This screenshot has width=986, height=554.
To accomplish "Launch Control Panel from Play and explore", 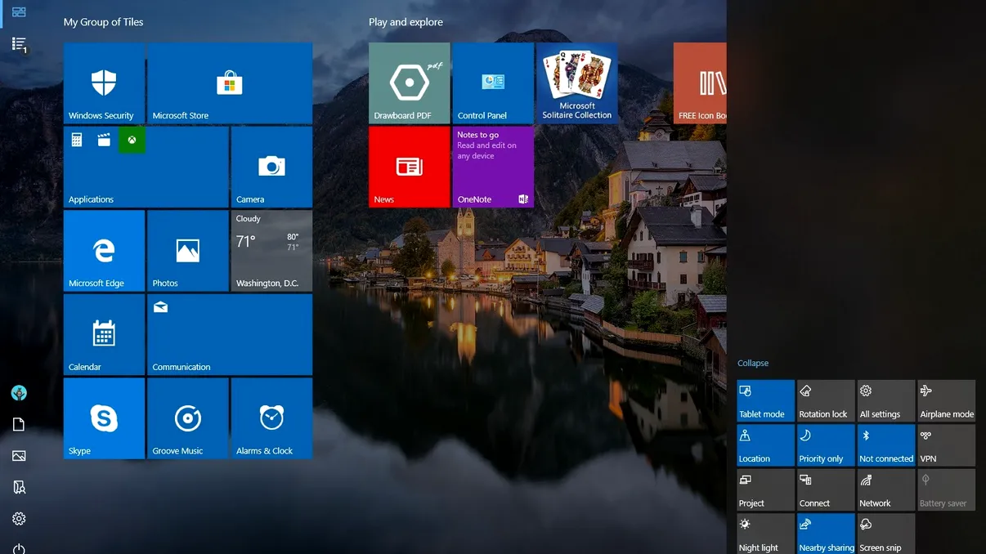I will [492, 82].
